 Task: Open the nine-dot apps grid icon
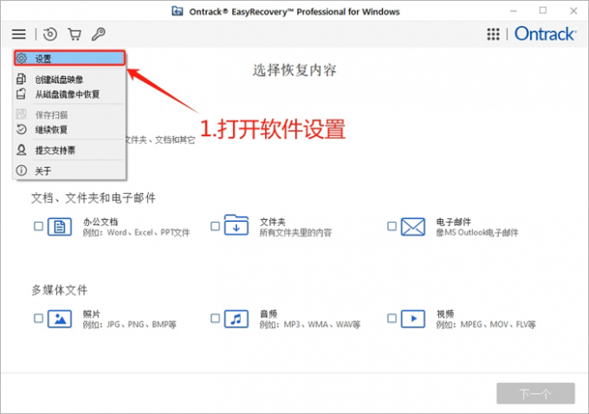[x=493, y=34]
